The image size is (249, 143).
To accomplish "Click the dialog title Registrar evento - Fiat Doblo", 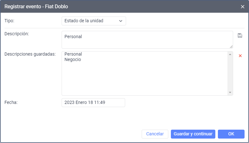I will [36, 6].
